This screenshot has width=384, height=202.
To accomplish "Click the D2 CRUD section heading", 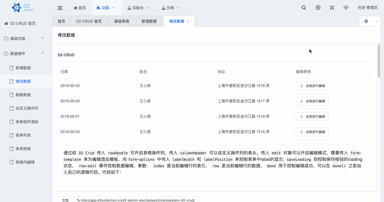I will pyautogui.click(x=66, y=55).
